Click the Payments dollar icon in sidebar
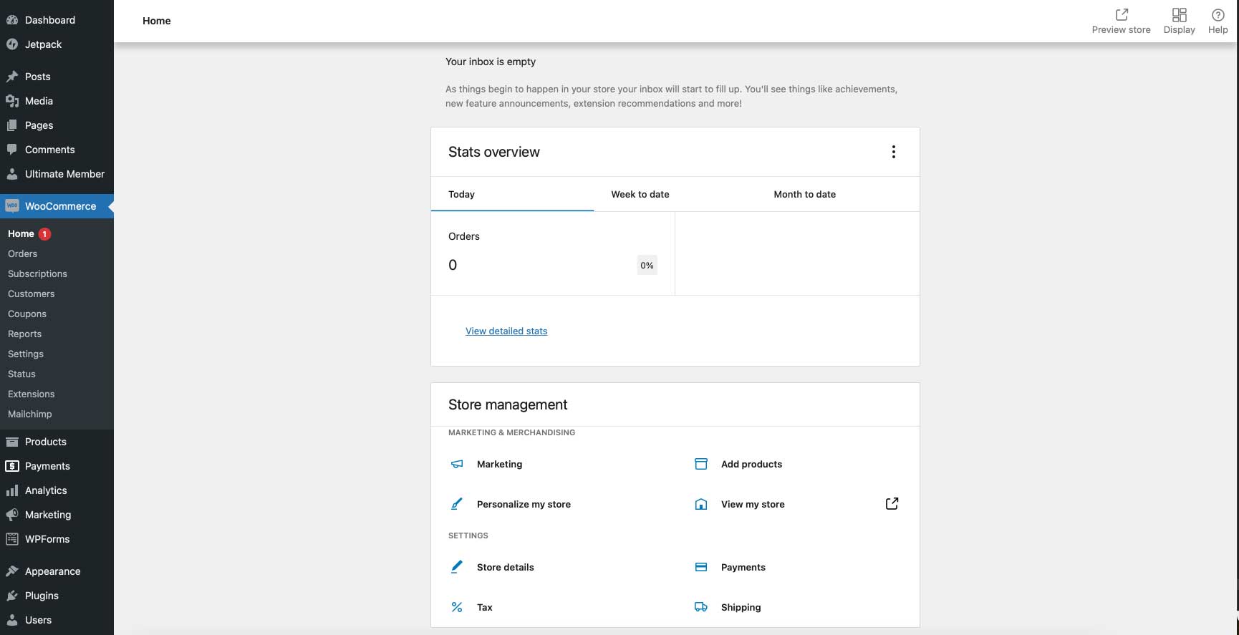This screenshot has width=1239, height=635. 12,466
